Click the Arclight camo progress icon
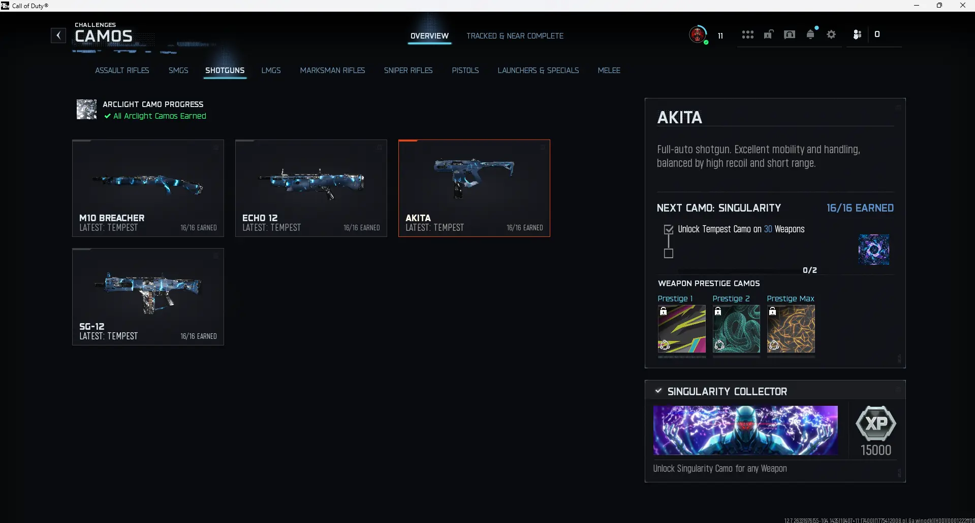 coord(86,109)
